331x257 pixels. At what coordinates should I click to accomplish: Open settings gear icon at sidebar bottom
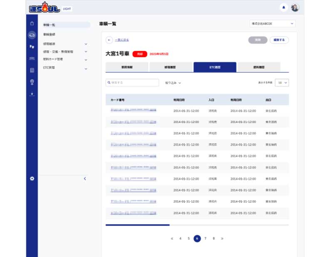pyautogui.click(x=32, y=179)
